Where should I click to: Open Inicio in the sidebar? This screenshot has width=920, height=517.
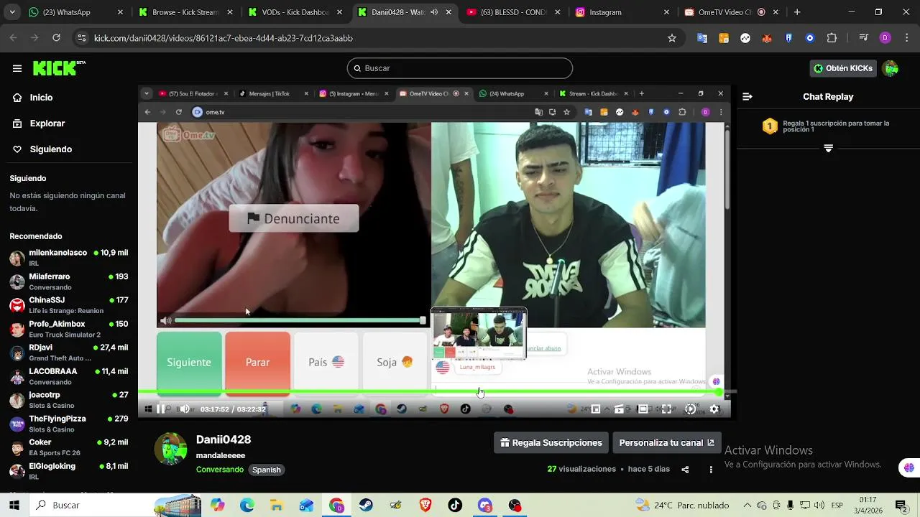click(68, 98)
